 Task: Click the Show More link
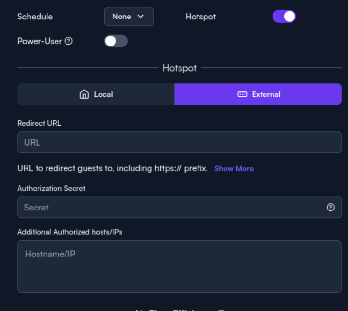234,169
